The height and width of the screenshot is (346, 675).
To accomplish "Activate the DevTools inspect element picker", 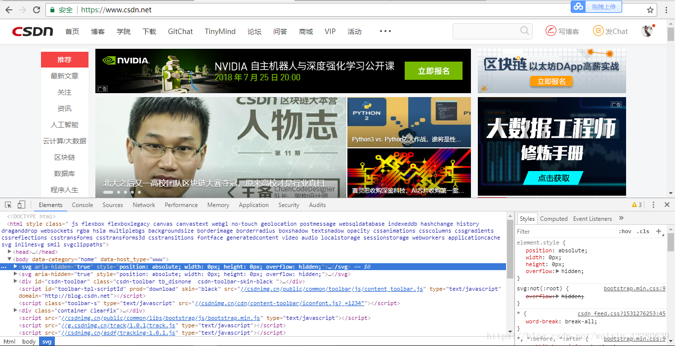I will tap(8, 205).
